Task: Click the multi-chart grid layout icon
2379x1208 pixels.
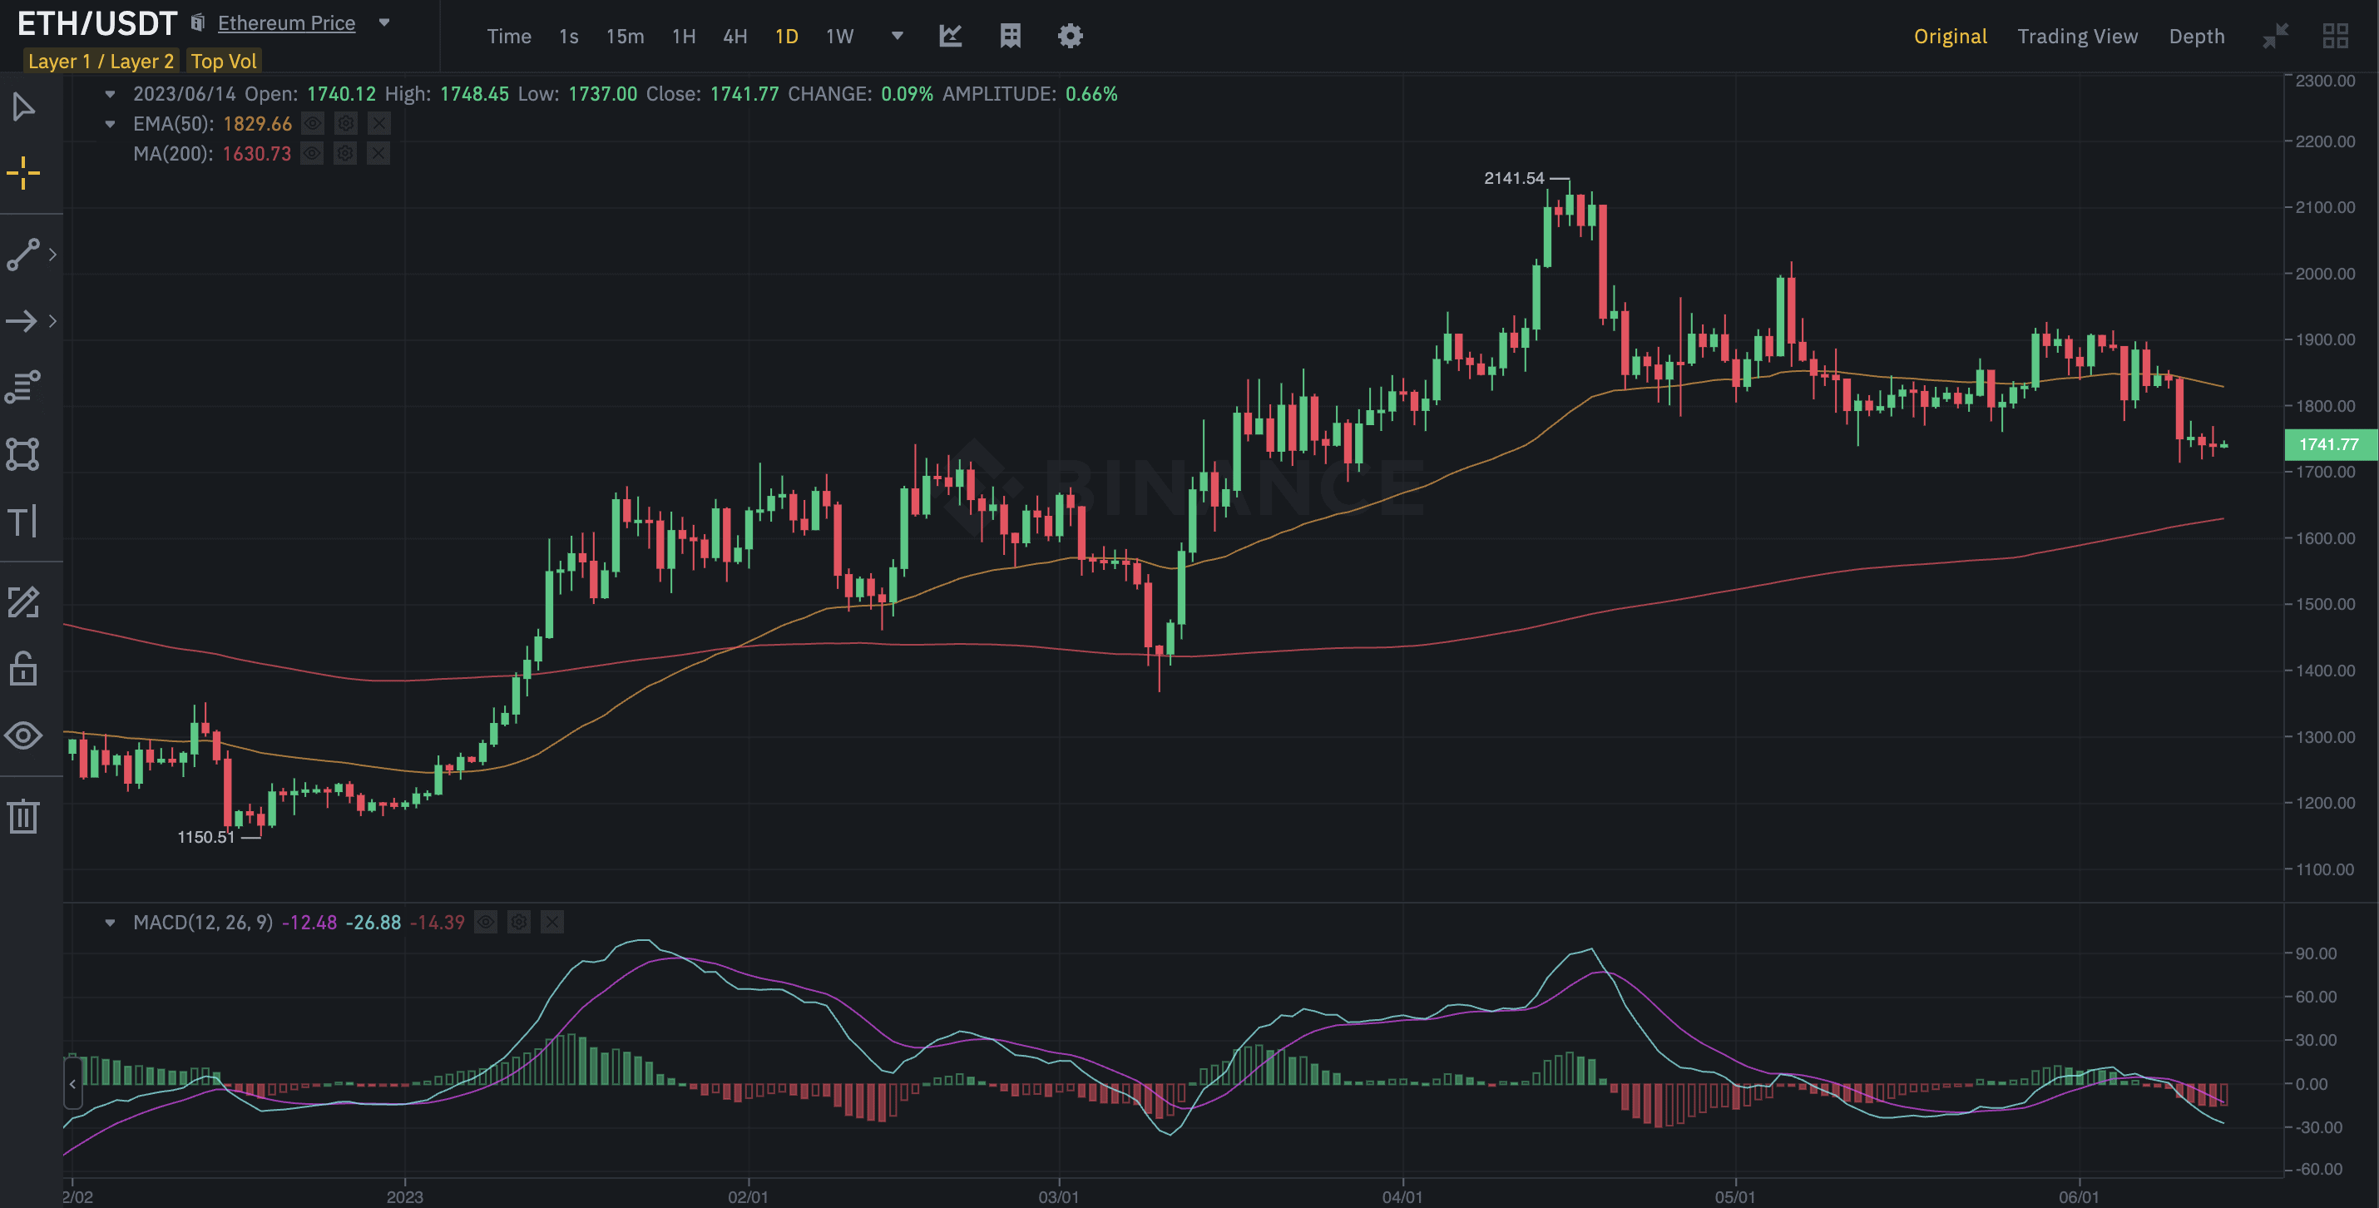Action: (x=2335, y=36)
